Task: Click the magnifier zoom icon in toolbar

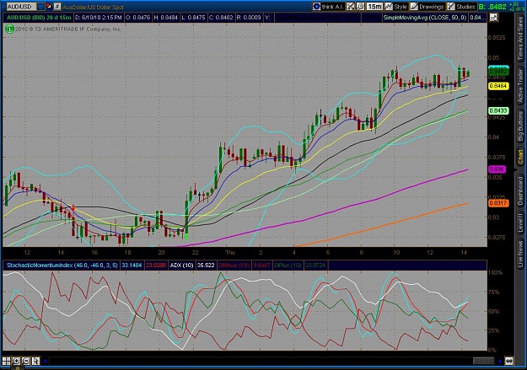Action: 360,7
